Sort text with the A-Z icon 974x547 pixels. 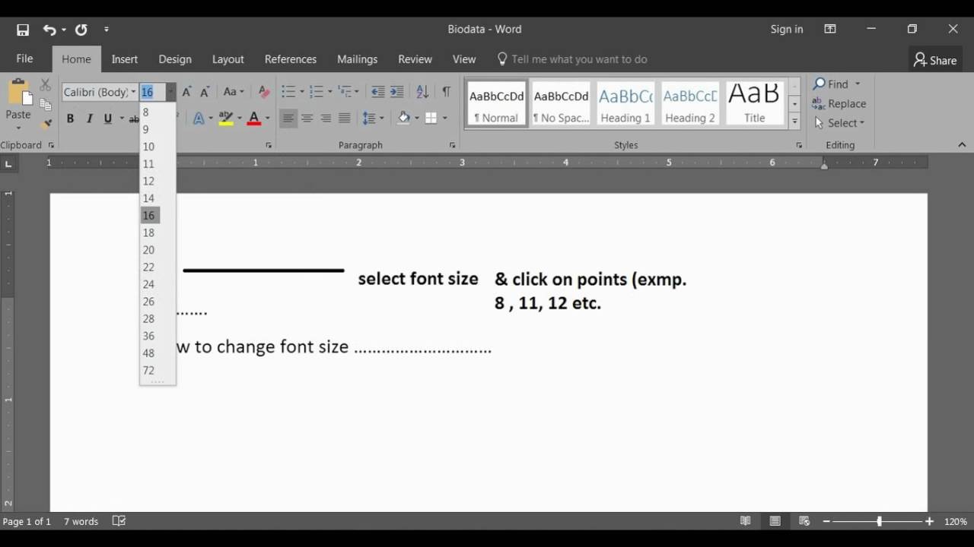point(422,92)
